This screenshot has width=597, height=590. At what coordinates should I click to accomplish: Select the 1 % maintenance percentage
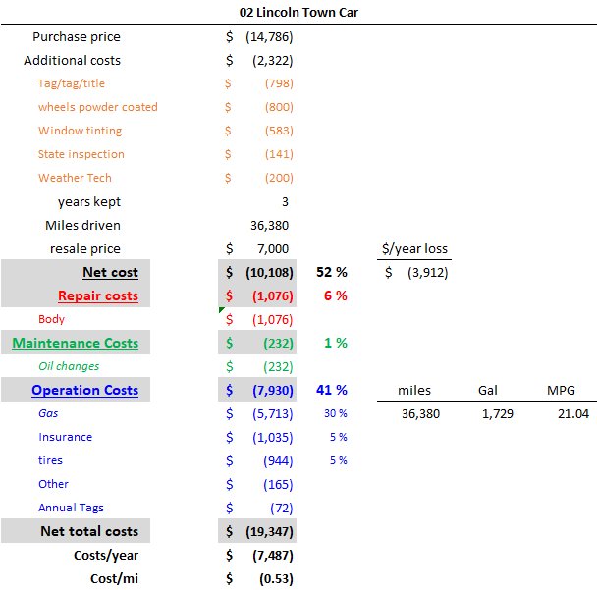tap(336, 343)
